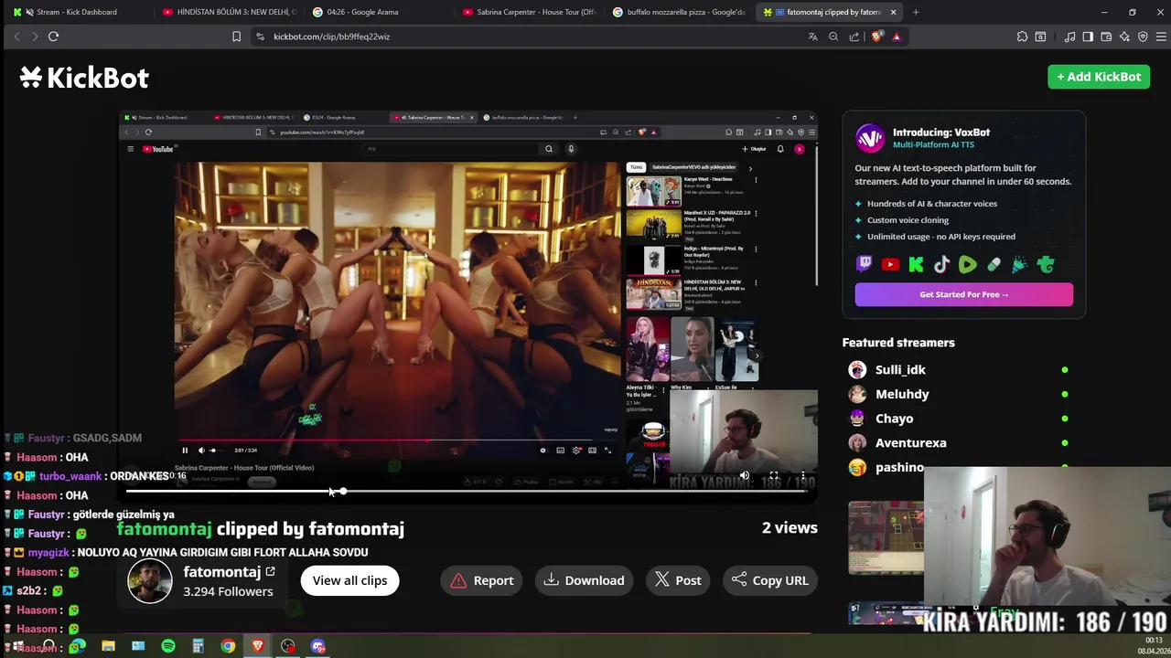Switch to the Stream - Kick Dashboard tab

coord(78,12)
